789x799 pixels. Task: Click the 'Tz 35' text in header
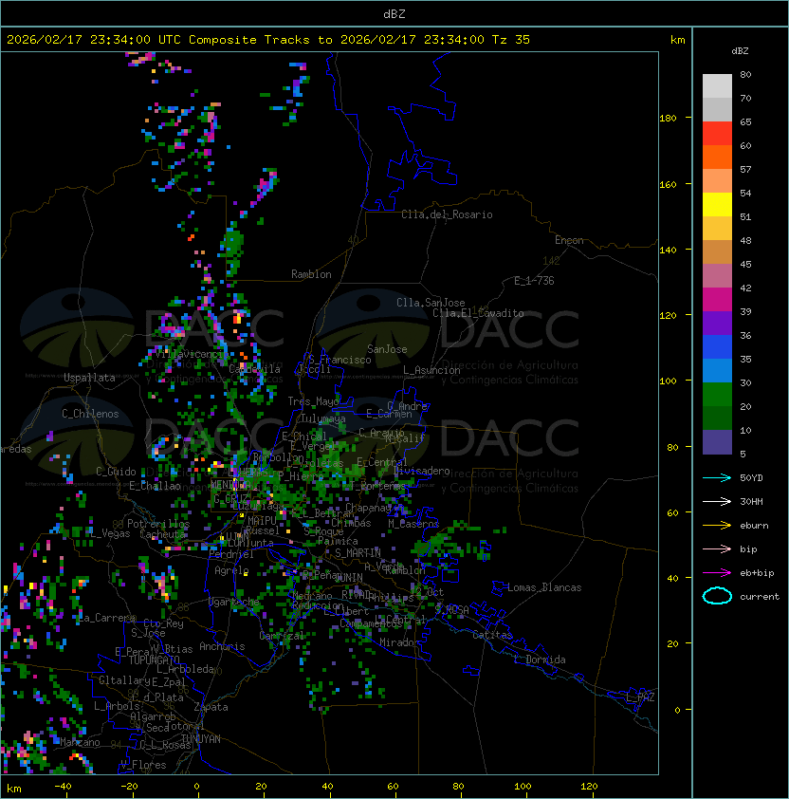tap(510, 40)
